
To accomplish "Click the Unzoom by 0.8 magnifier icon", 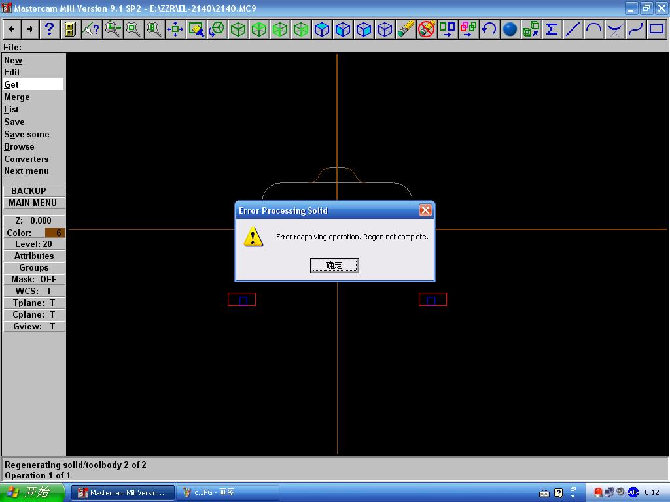I will click(x=154, y=29).
